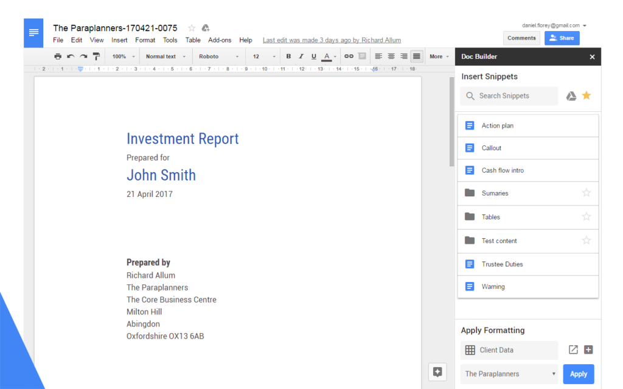The height and width of the screenshot is (389, 623).
Task: Click the Print icon in the toolbar
Action: coord(57,56)
